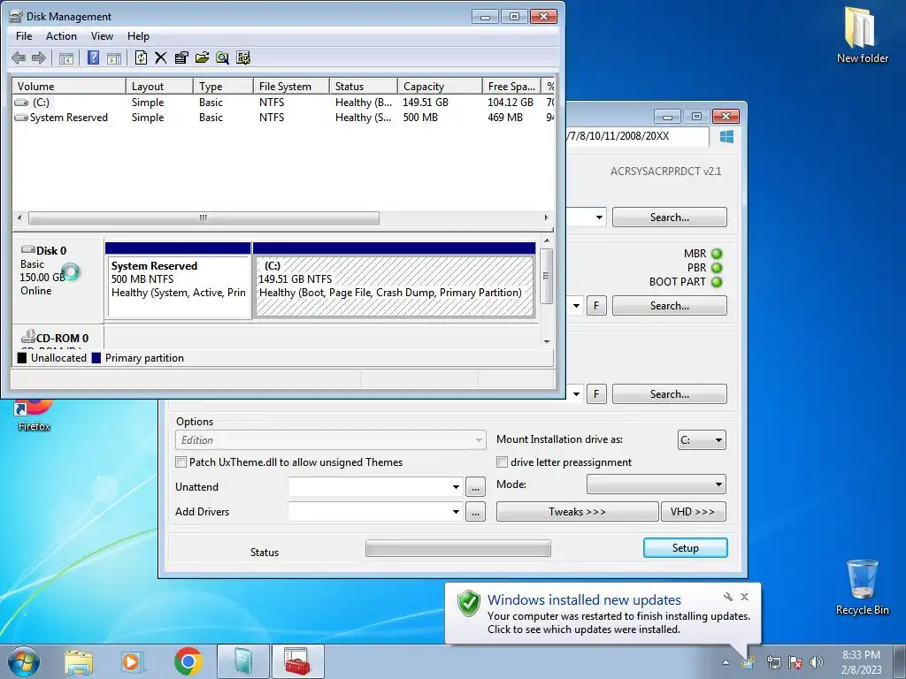Click the Status progress bar
Image resolution: width=906 pixels, height=679 pixels.
(x=458, y=548)
